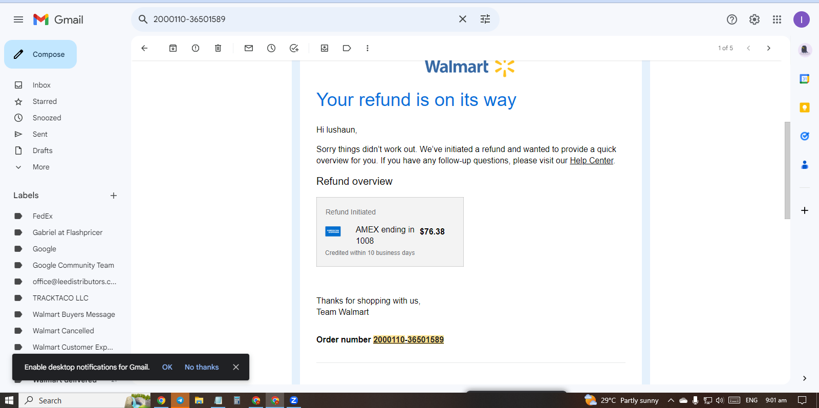Image resolution: width=819 pixels, height=408 pixels.
Task: Open the Support help icon
Action: [x=732, y=19]
